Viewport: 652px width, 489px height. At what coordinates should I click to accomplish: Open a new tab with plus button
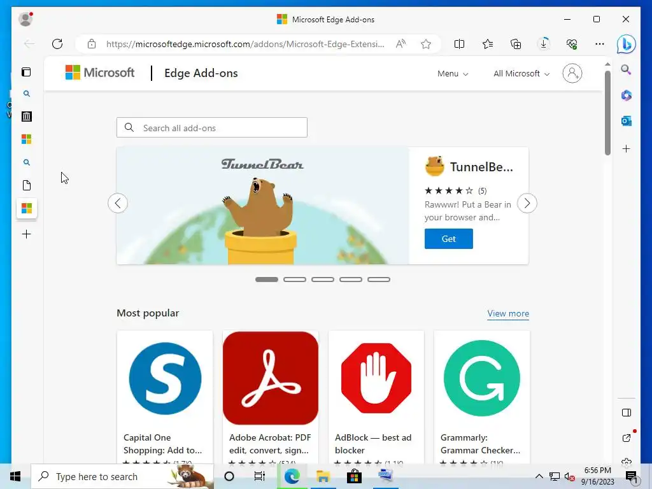tap(26, 234)
